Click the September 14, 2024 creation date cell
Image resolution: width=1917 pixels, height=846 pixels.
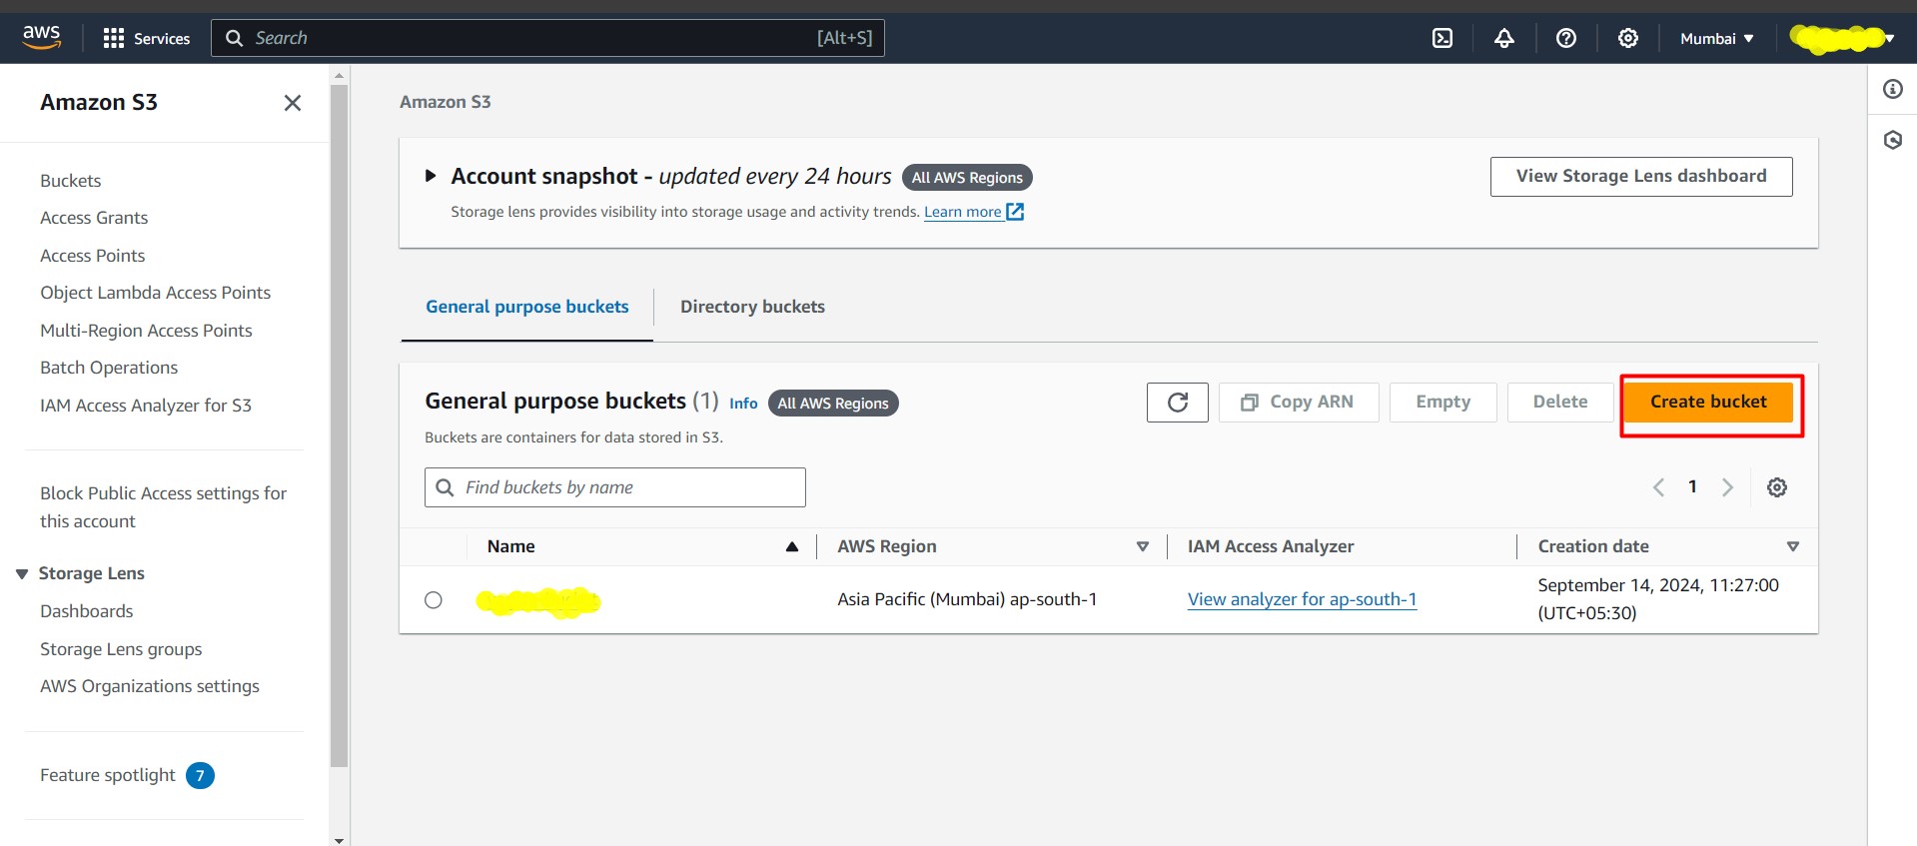click(1658, 599)
